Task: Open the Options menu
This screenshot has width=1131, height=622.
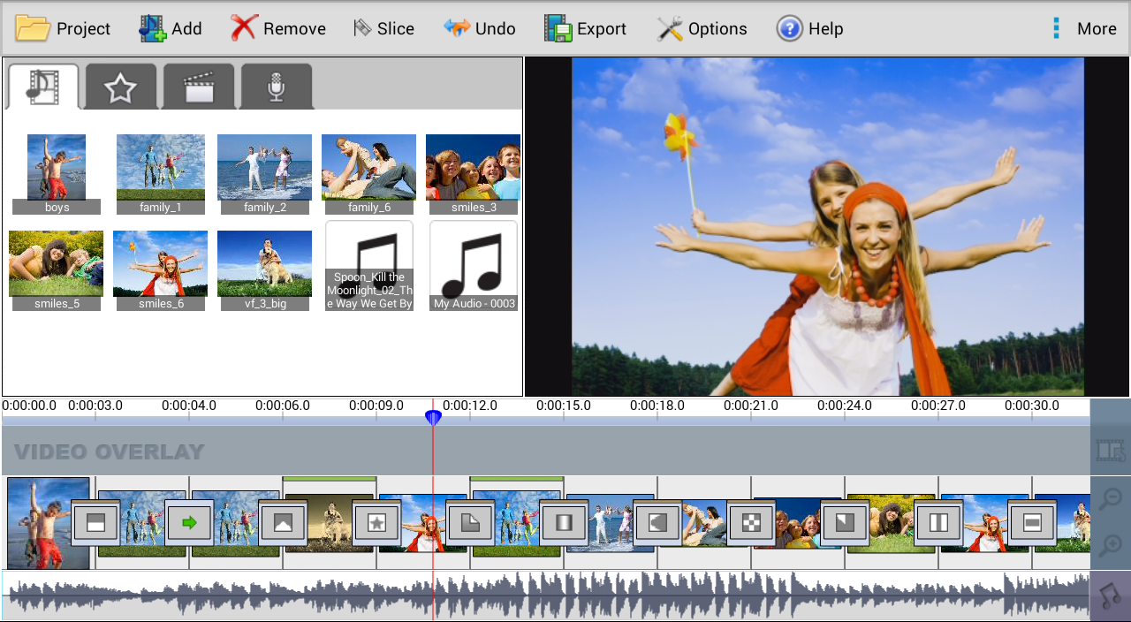Action: [702, 27]
